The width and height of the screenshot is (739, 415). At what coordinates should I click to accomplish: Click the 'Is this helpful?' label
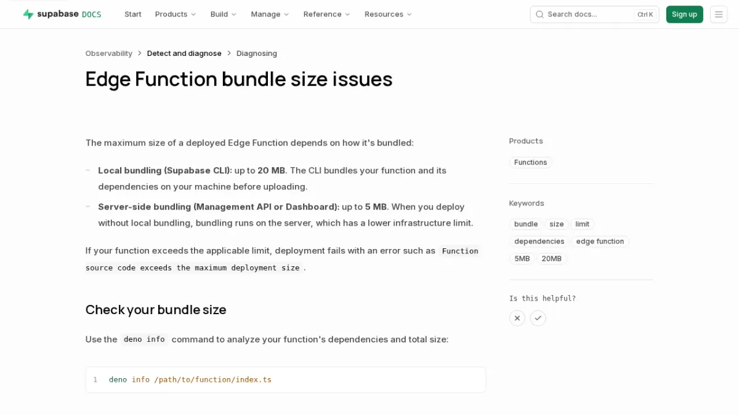(x=543, y=299)
